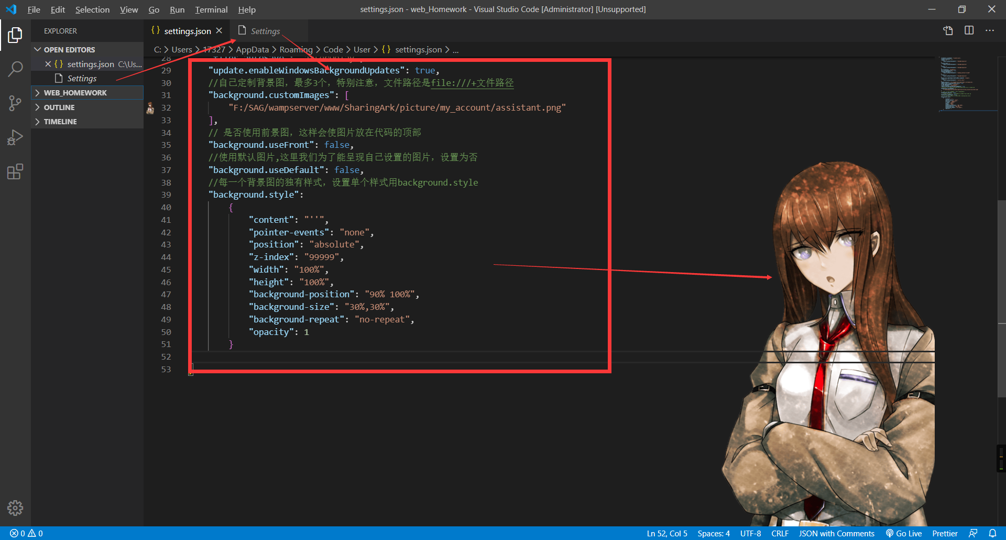Change line endings via CRLF status item

click(x=780, y=533)
